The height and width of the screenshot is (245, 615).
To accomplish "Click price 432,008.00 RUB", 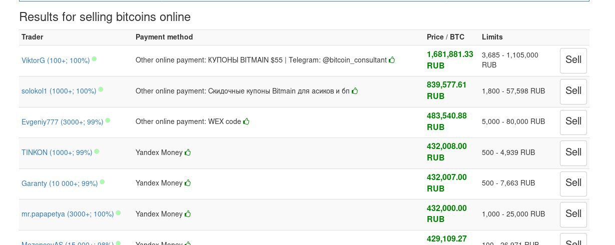I will (447, 152).
